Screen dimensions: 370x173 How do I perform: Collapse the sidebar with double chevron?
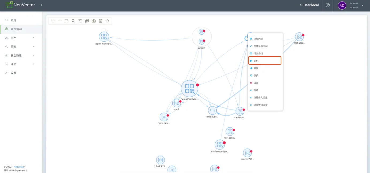coord(41,5)
